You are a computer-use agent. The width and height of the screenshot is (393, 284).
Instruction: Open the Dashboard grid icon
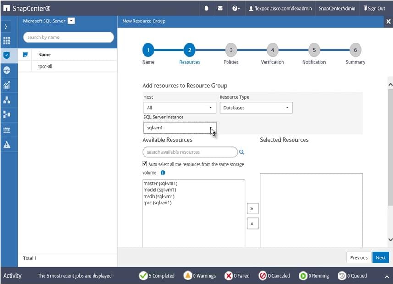click(7, 41)
